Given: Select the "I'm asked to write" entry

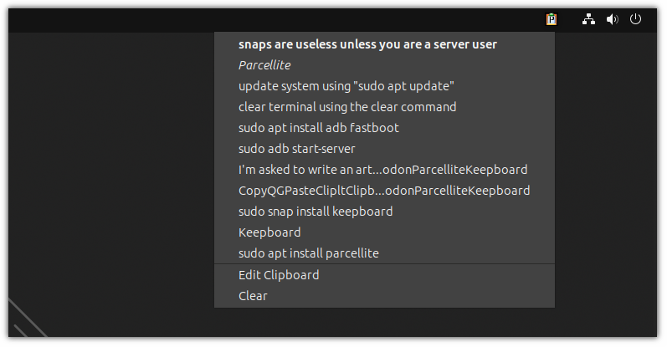Looking at the screenshot, I should (382, 169).
